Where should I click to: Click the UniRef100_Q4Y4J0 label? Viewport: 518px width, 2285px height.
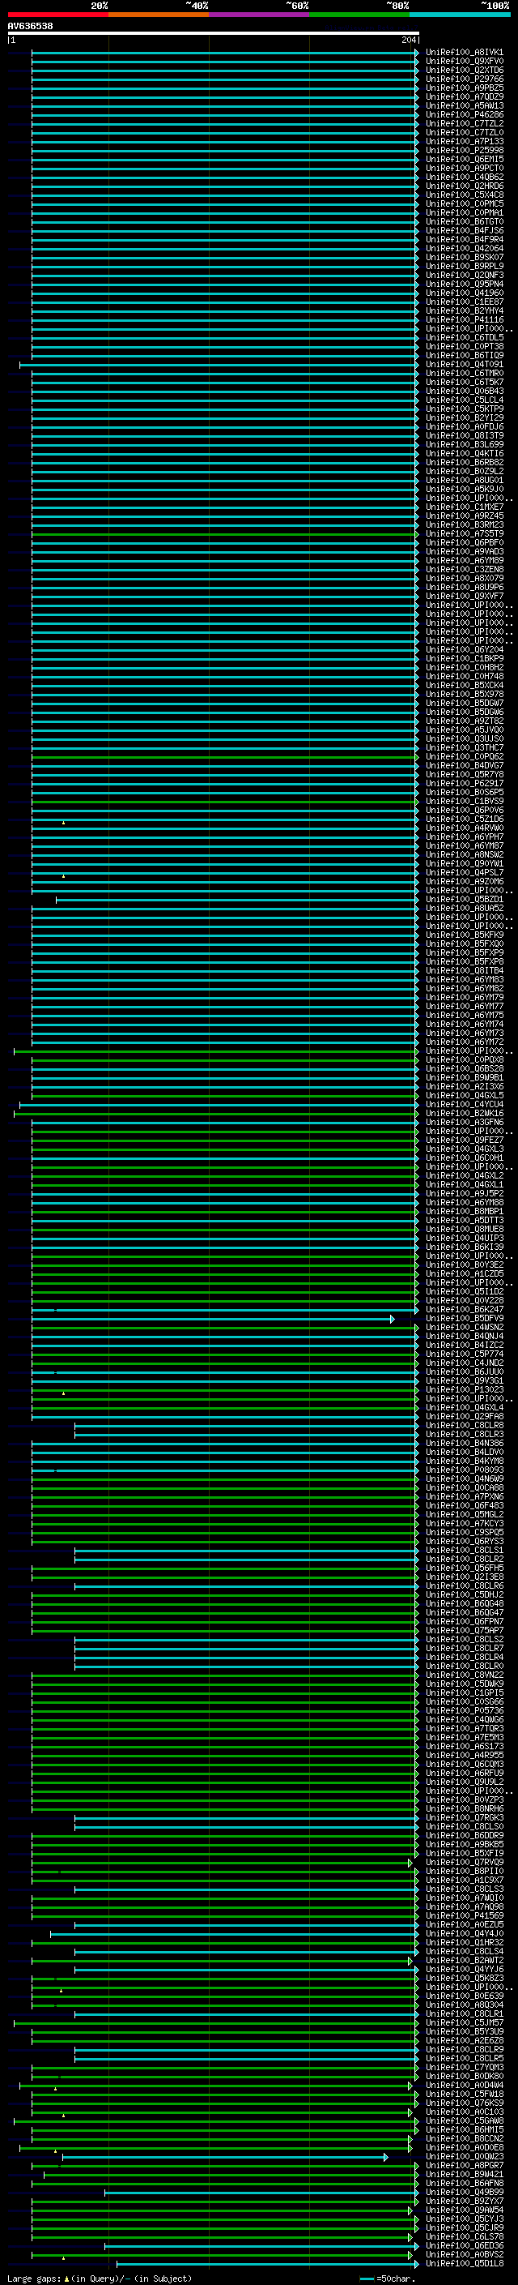[x=464, y=1934]
